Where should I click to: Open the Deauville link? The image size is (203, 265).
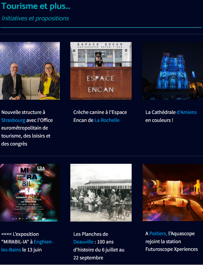tap(83, 242)
